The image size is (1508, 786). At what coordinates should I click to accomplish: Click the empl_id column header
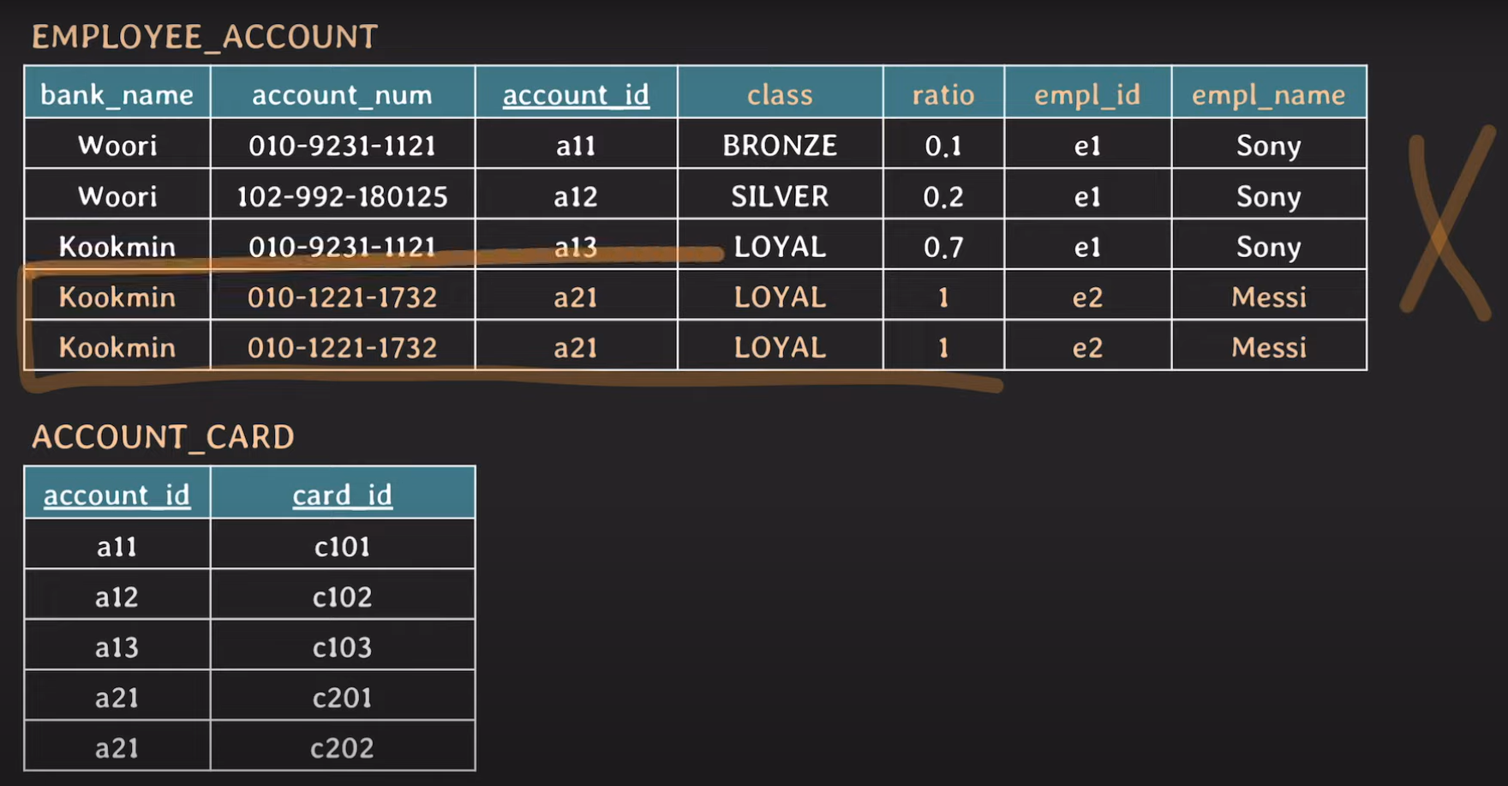coord(1087,93)
